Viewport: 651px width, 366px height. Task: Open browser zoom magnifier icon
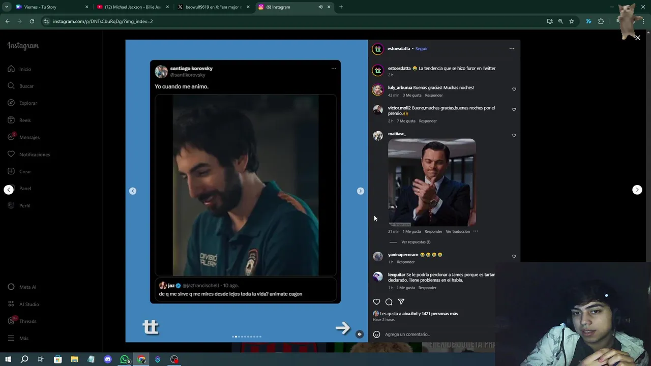[x=560, y=21]
